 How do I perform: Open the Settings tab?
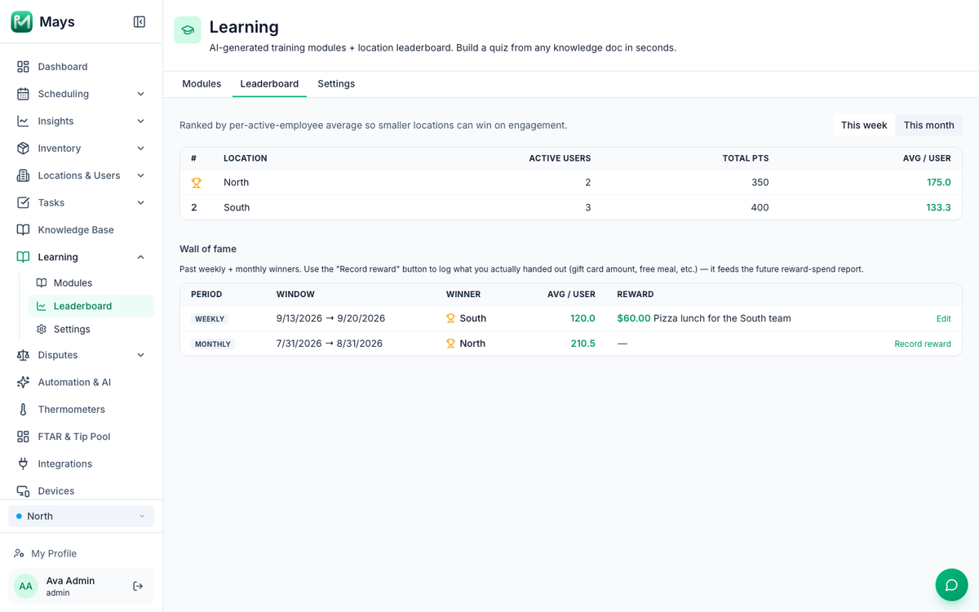[x=336, y=84]
